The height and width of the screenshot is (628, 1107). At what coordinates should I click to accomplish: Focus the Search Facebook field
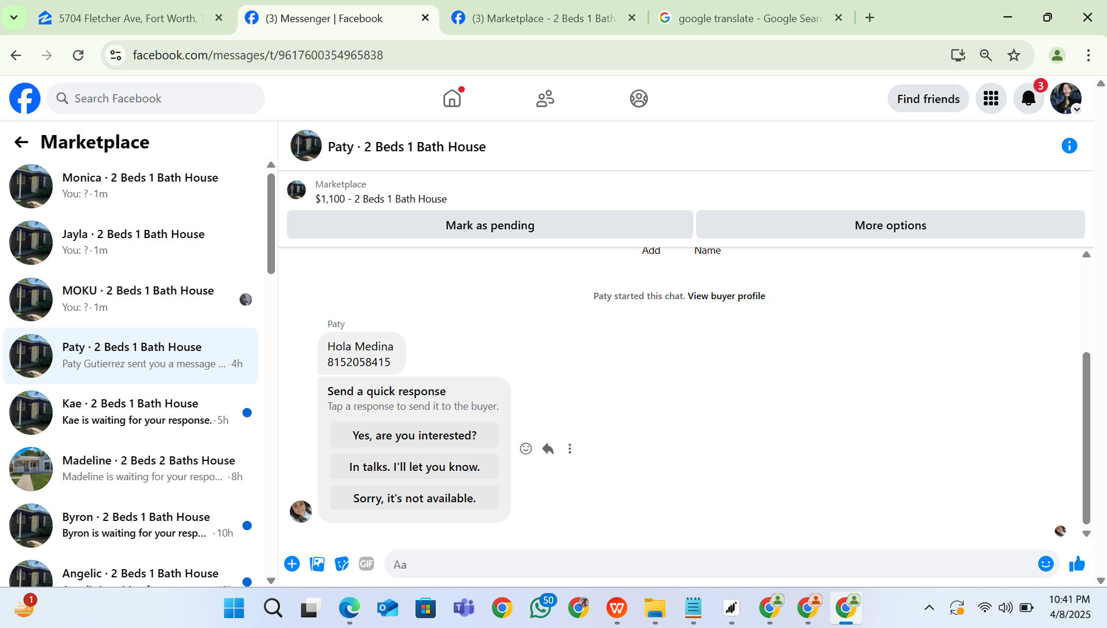(x=156, y=98)
